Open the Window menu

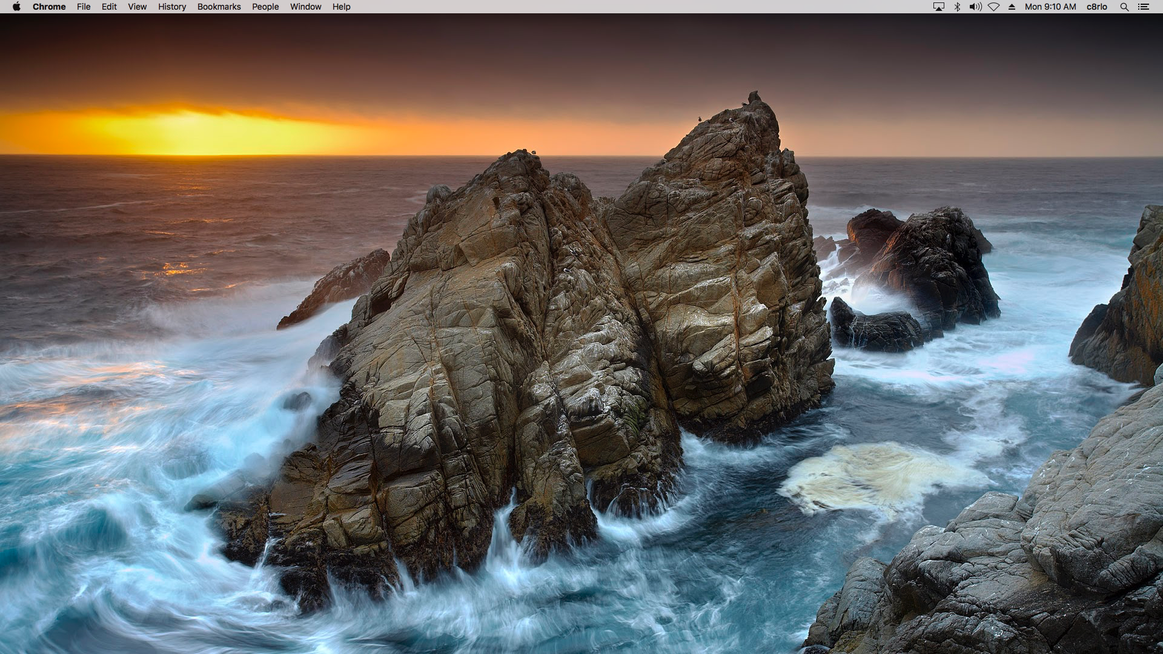pos(305,7)
